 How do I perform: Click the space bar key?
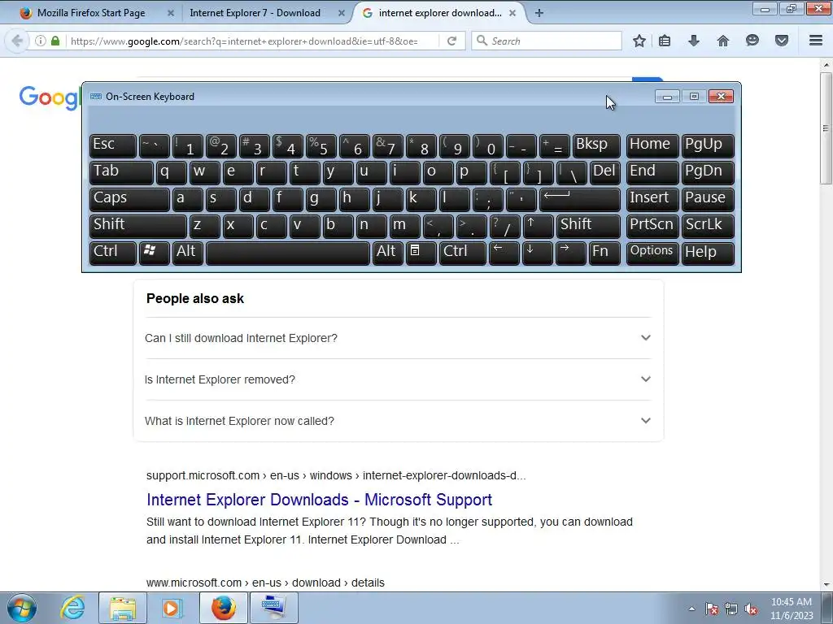(x=287, y=253)
